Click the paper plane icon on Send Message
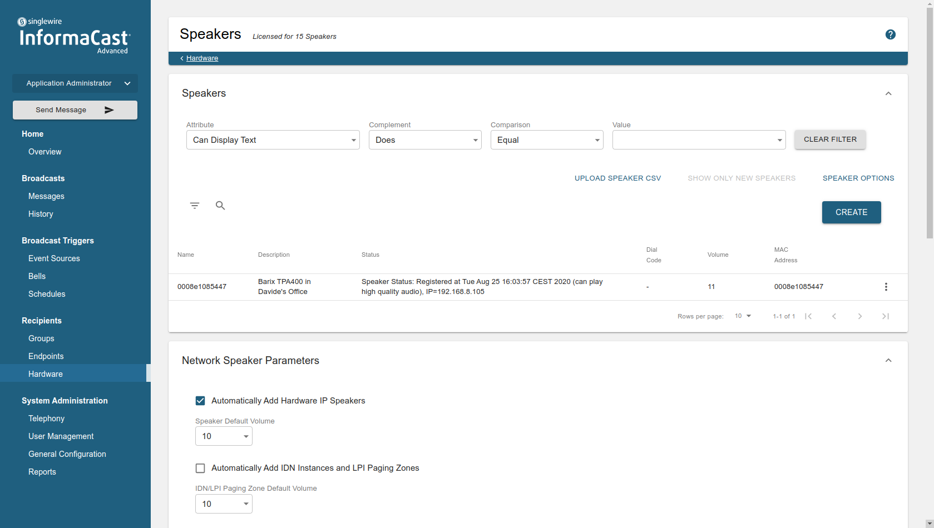Screen dimensions: 934x528 pyautogui.click(x=109, y=109)
